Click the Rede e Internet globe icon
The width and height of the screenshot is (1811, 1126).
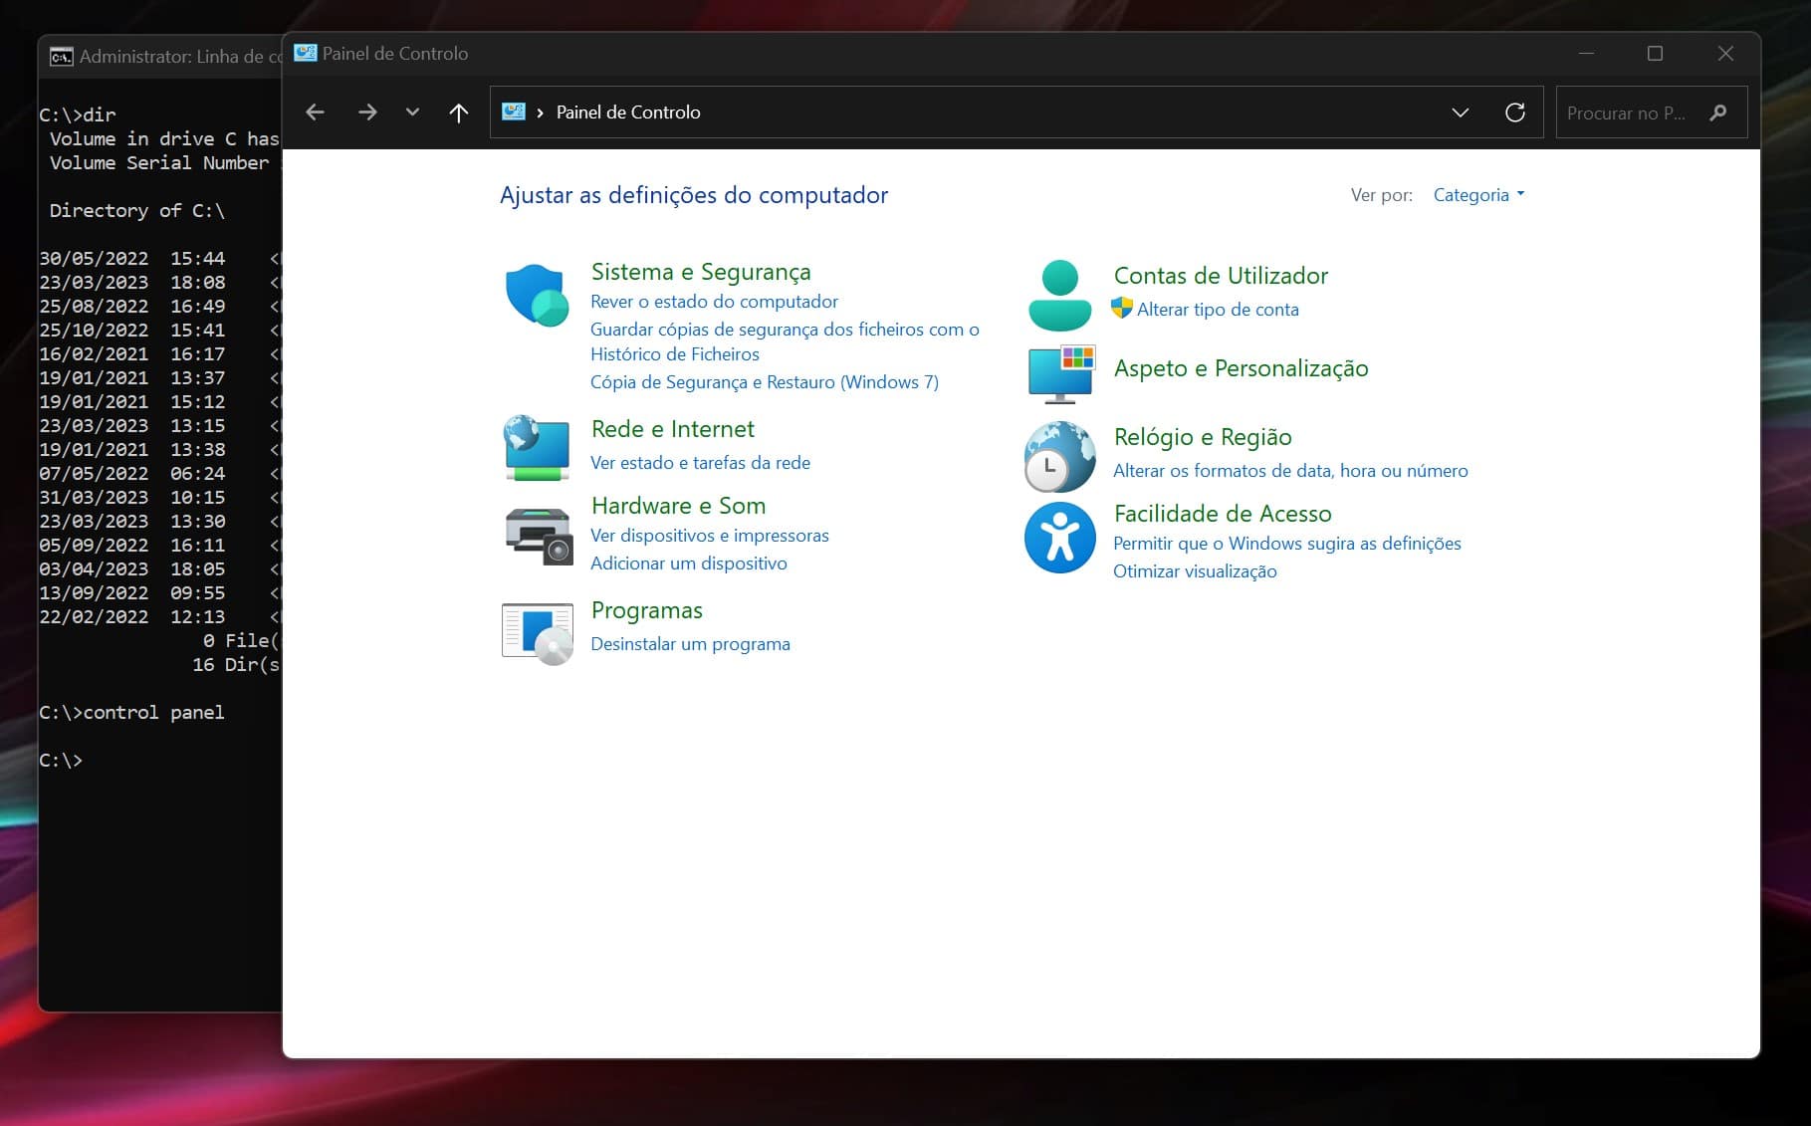click(x=537, y=448)
